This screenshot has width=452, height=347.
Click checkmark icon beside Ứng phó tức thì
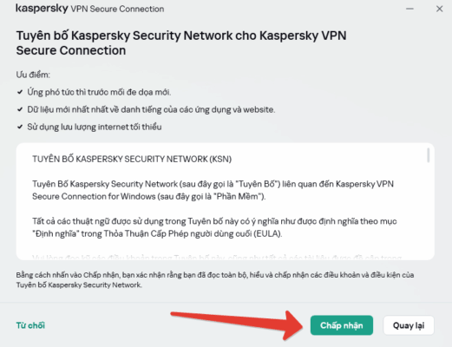coord(20,92)
